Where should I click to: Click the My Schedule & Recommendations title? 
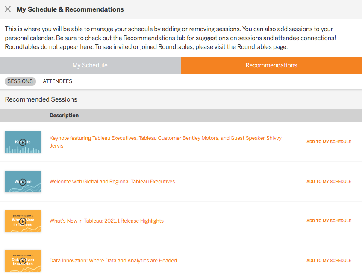[70, 9]
